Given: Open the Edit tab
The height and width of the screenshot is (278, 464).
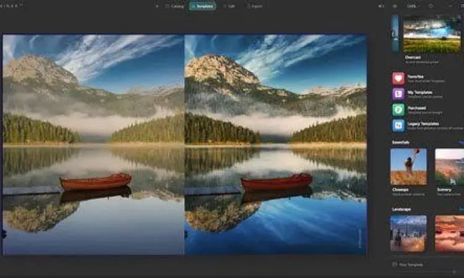Looking at the screenshot, I should click(229, 6).
